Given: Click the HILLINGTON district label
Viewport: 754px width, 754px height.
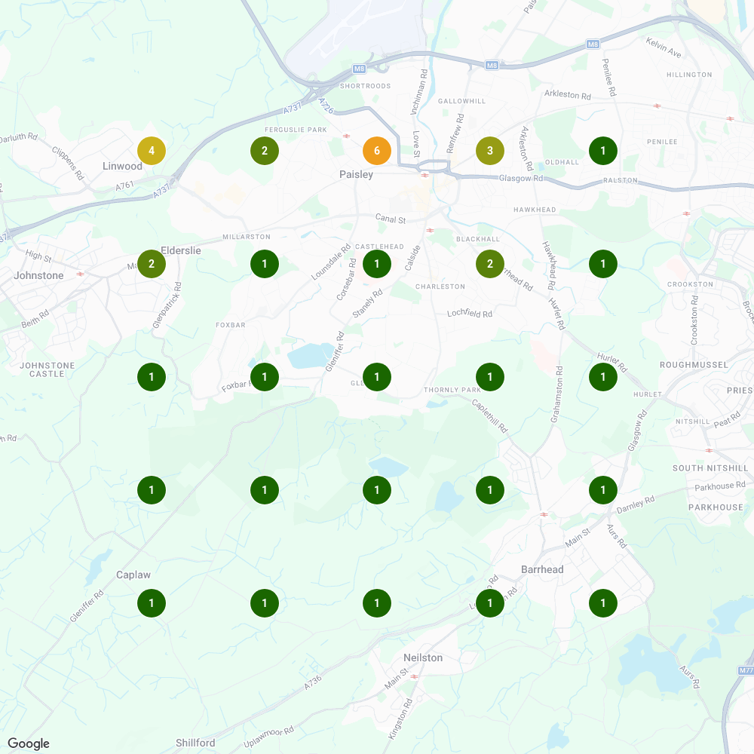Looking at the screenshot, I should [689, 75].
